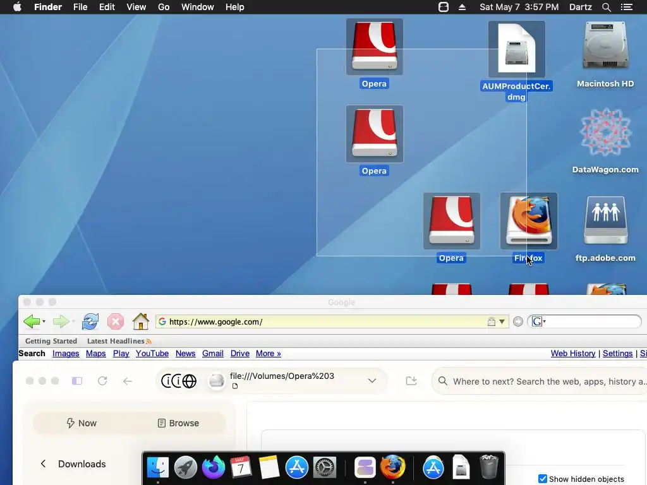647x485 pixels.
Task: Go back from Downloads using the chevron
Action: click(x=43, y=464)
